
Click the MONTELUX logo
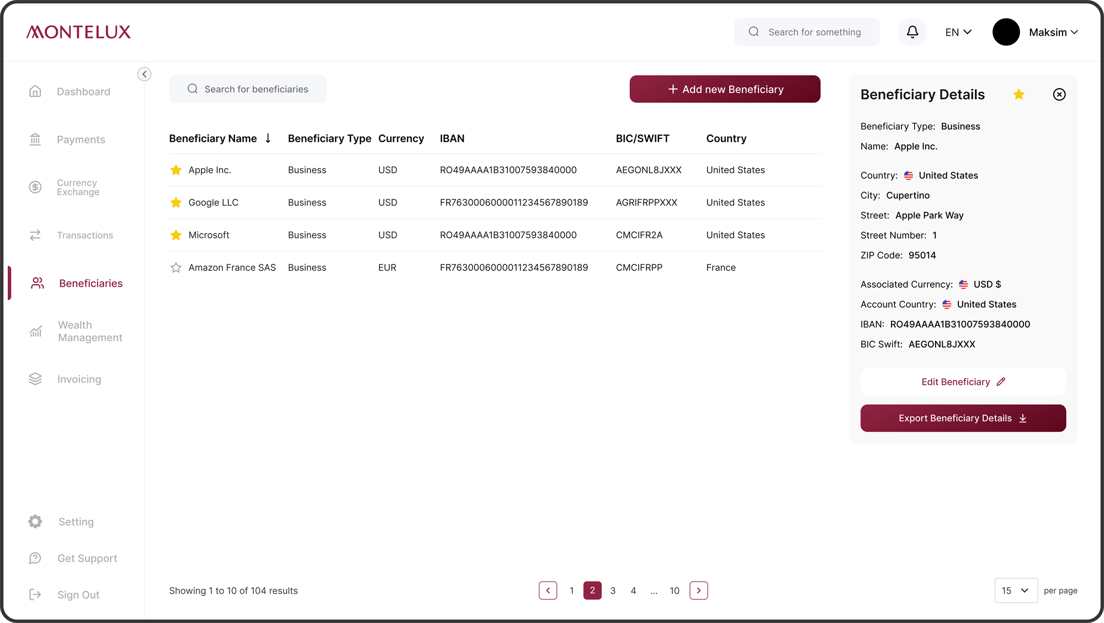click(78, 32)
